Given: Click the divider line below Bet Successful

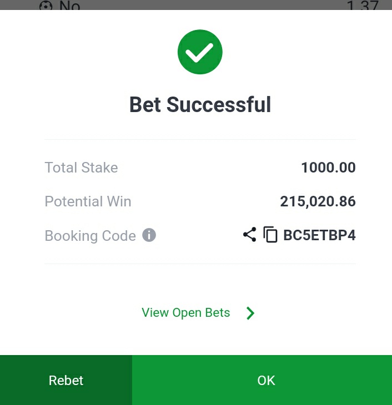Looking at the screenshot, I should tap(200, 139).
